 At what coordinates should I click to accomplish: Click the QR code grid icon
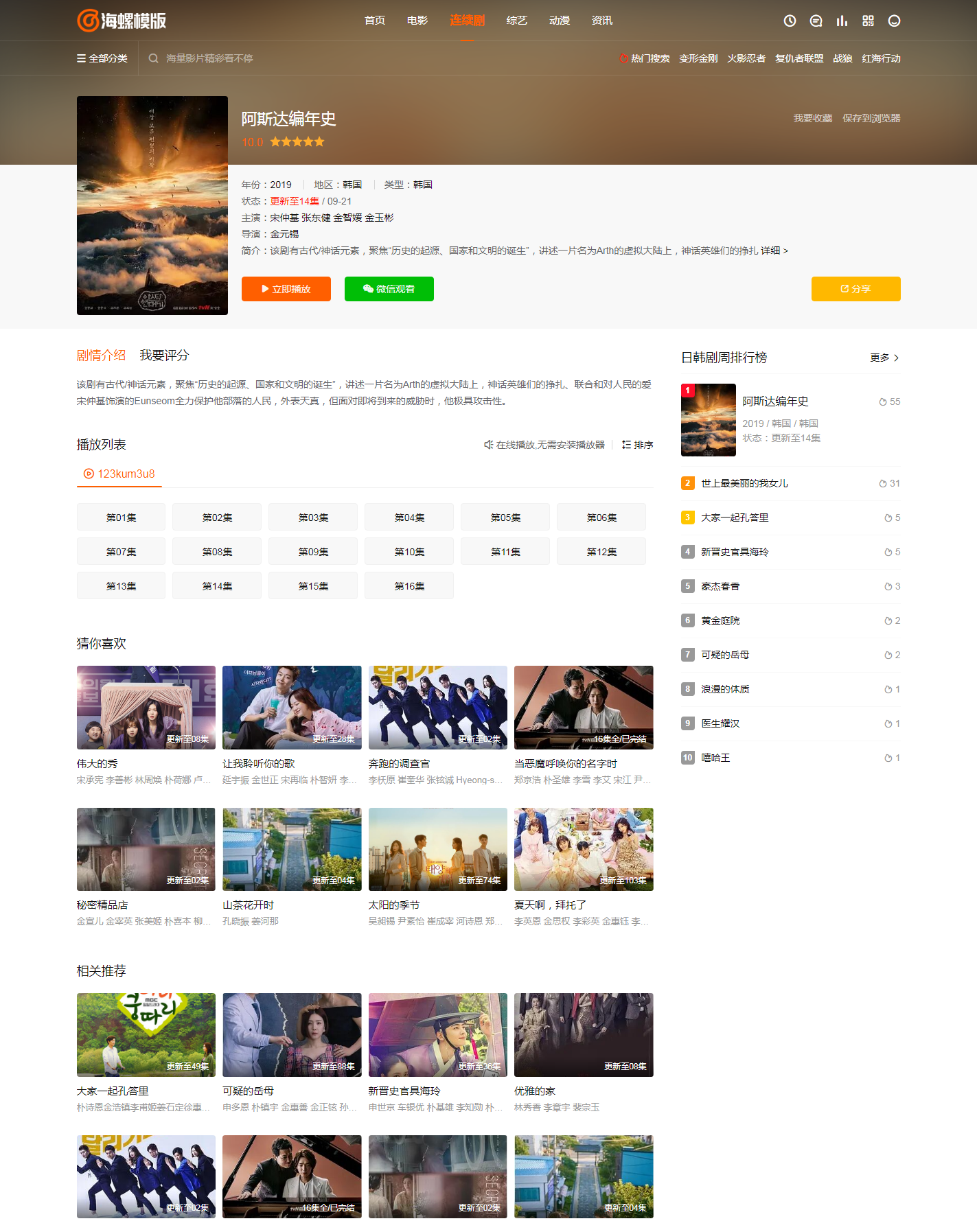tap(868, 21)
